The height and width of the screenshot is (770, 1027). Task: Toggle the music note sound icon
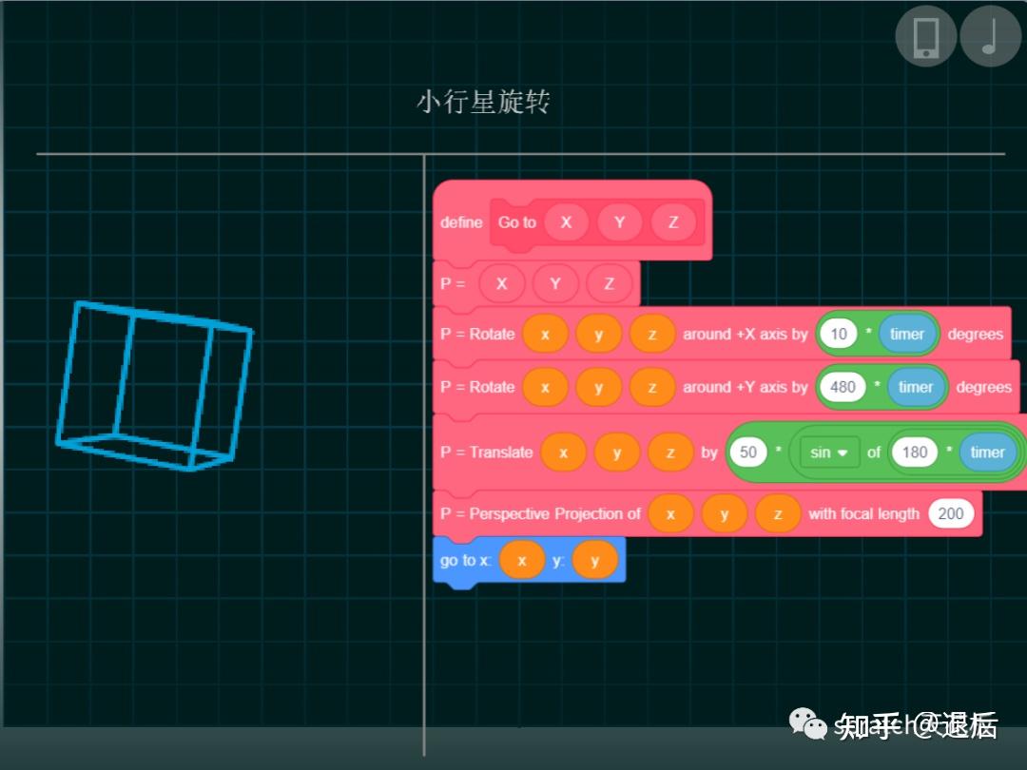click(990, 36)
